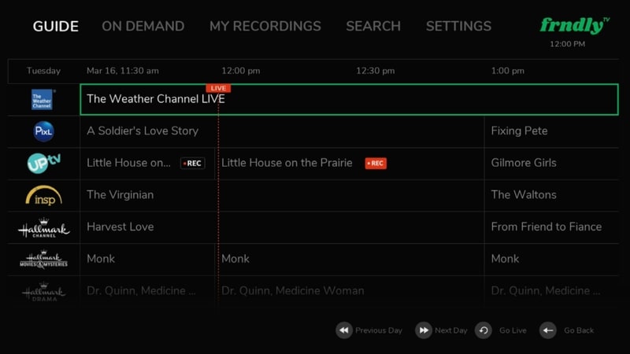This screenshot has width=630, height=354.
Task: Click the 12:30 pm time header
Action: [376, 71]
